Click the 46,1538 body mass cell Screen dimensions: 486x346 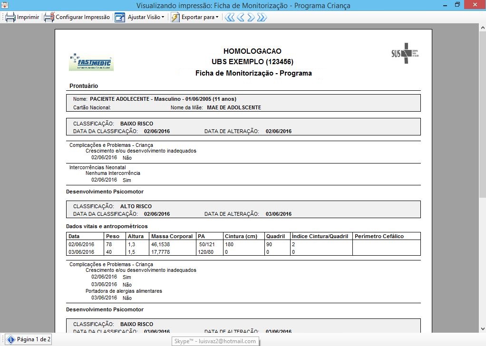click(161, 244)
